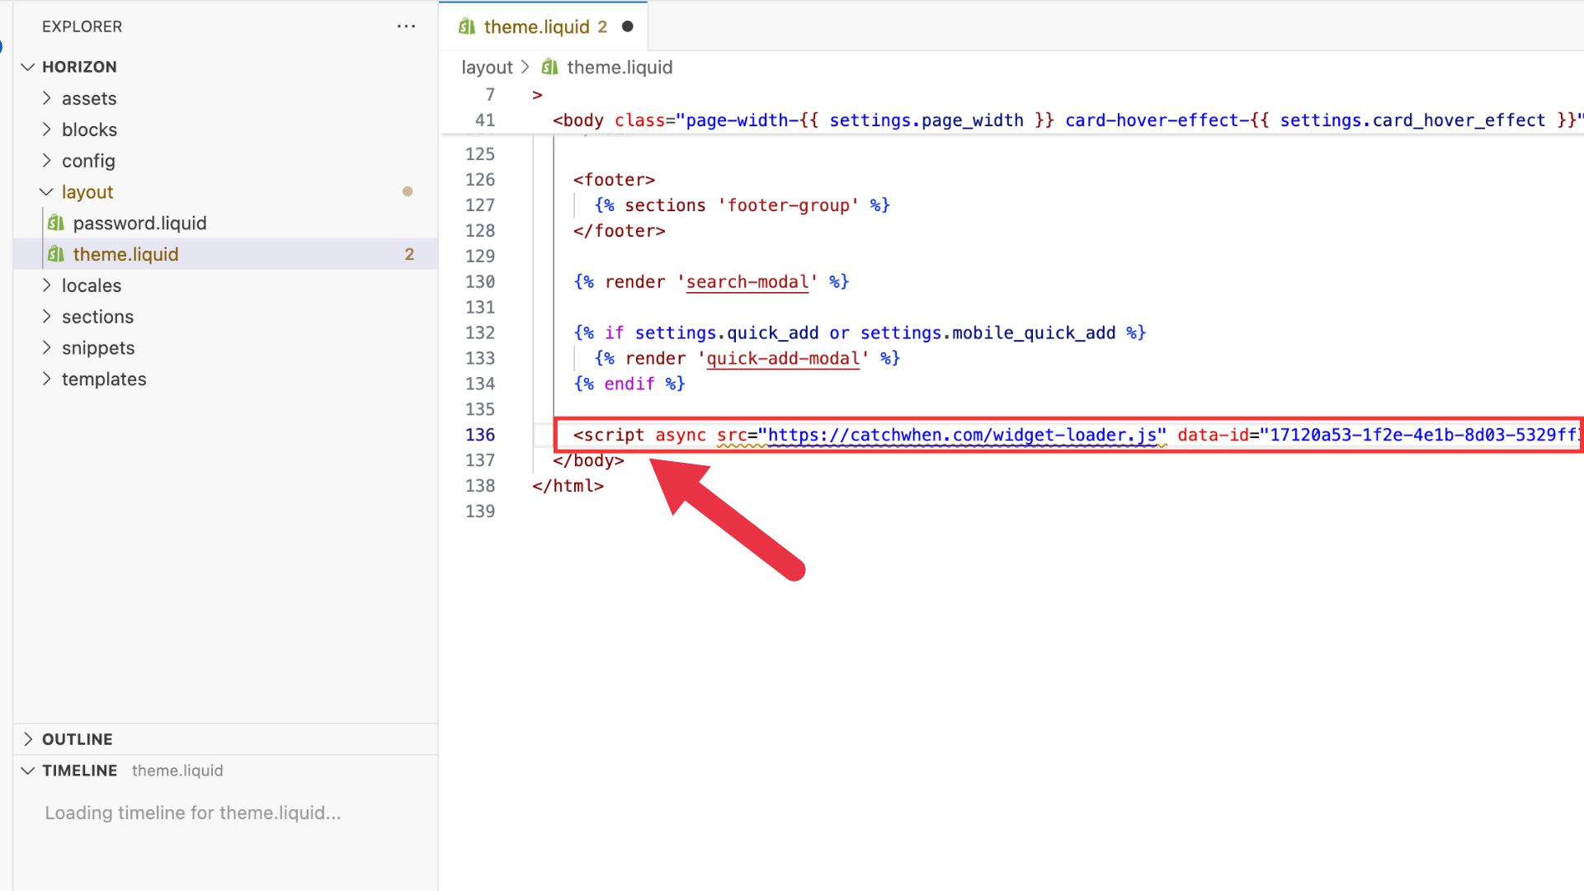Click Shopify icon in breadcrumb path
The height and width of the screenshot is (891, 1584).
point(550,67)
